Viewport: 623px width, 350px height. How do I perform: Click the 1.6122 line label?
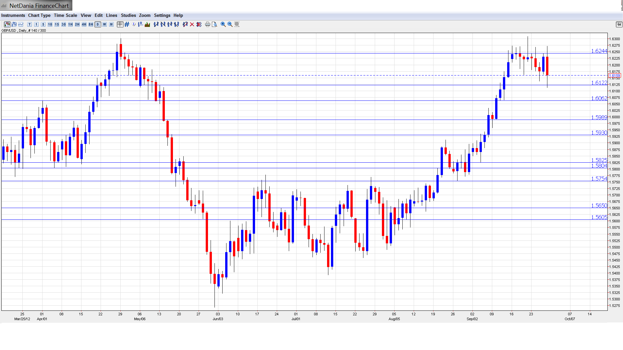[599, 83]
